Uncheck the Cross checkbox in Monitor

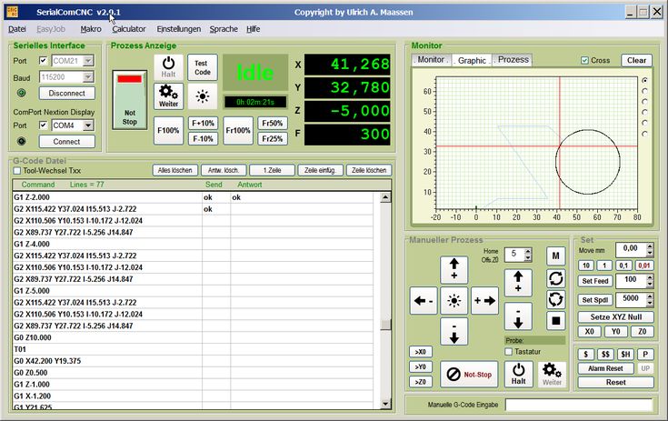[584, 61]
